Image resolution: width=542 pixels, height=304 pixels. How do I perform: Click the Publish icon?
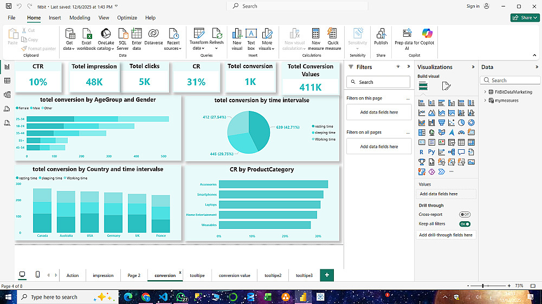point(380,34)
